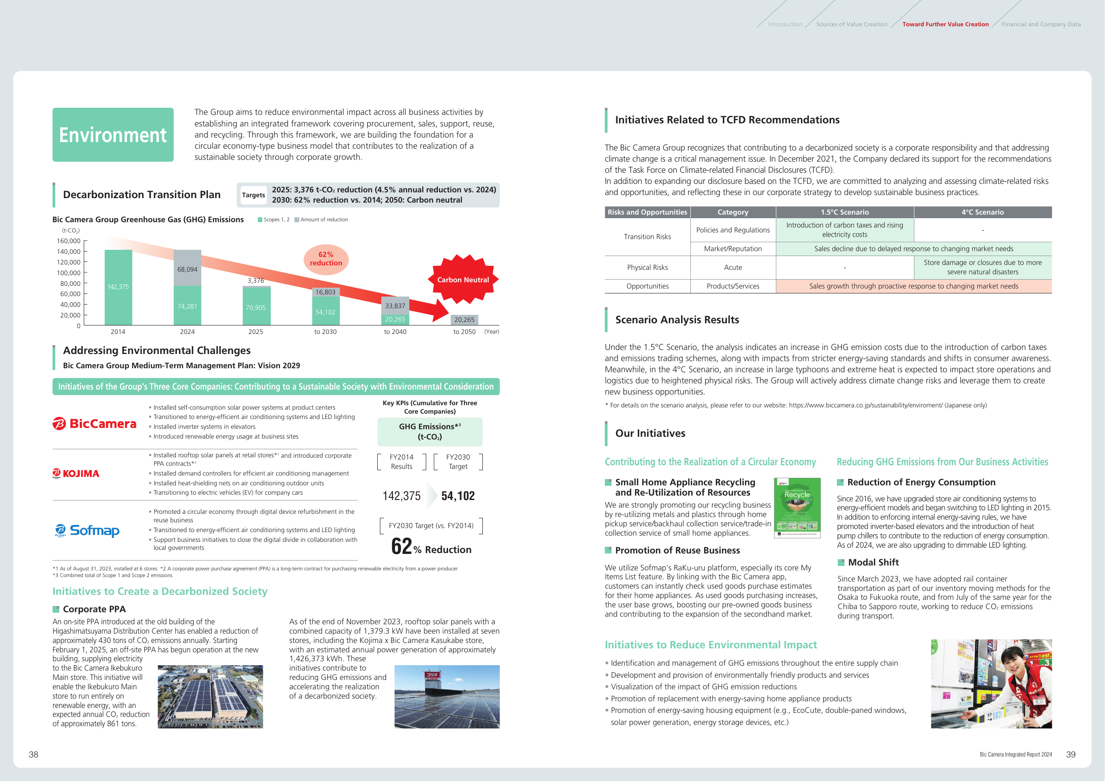Image resolution: width=1105 pixels, height=781 pixels.
Task: Click the green Initiatives of the Group's banner
Action: (276, 386)
